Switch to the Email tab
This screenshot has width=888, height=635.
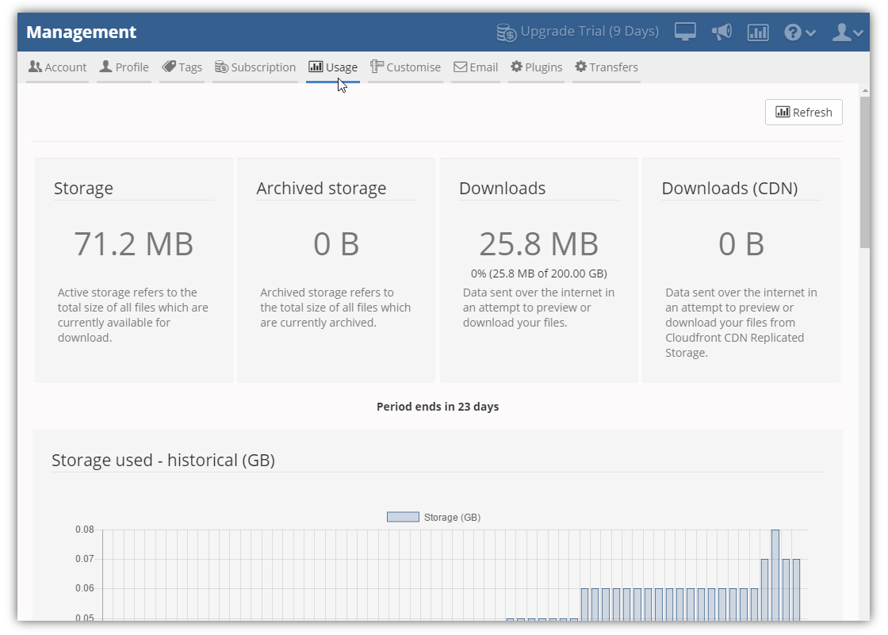[x=476, y=67]
